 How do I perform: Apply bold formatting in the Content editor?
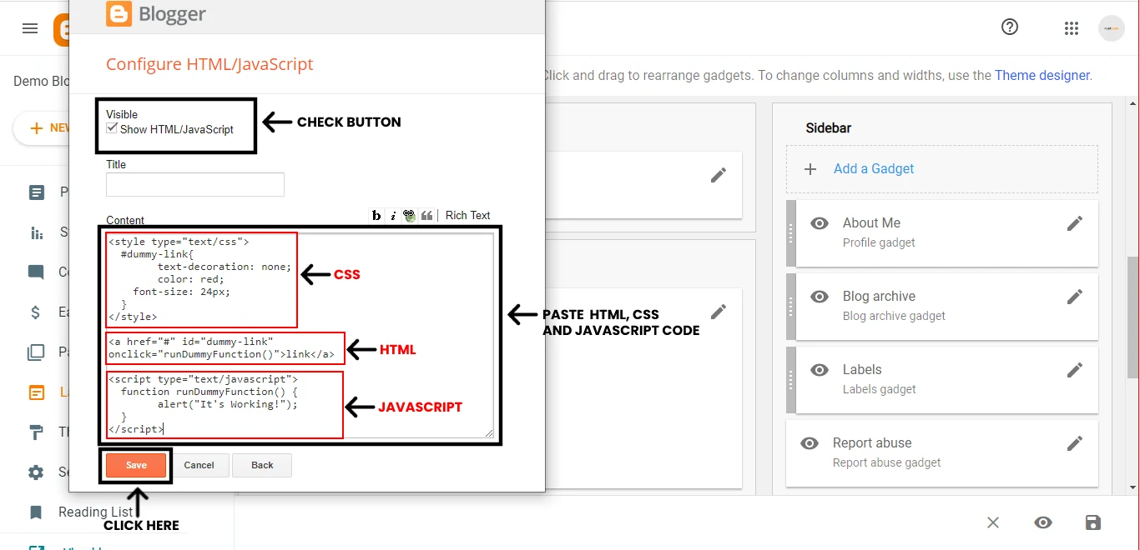pyautogui.click(x=376, y=215)
